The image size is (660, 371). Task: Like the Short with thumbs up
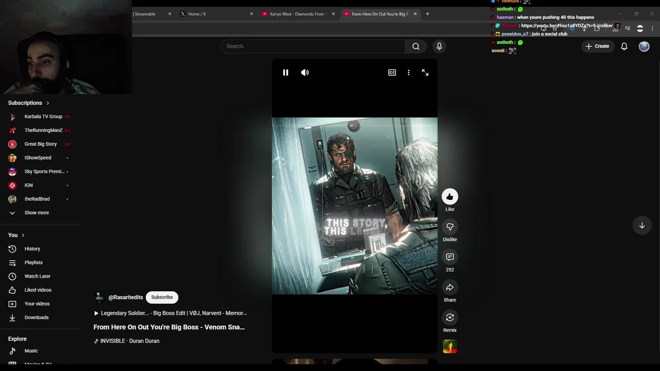pyautogui.click(x=450, y=196)
